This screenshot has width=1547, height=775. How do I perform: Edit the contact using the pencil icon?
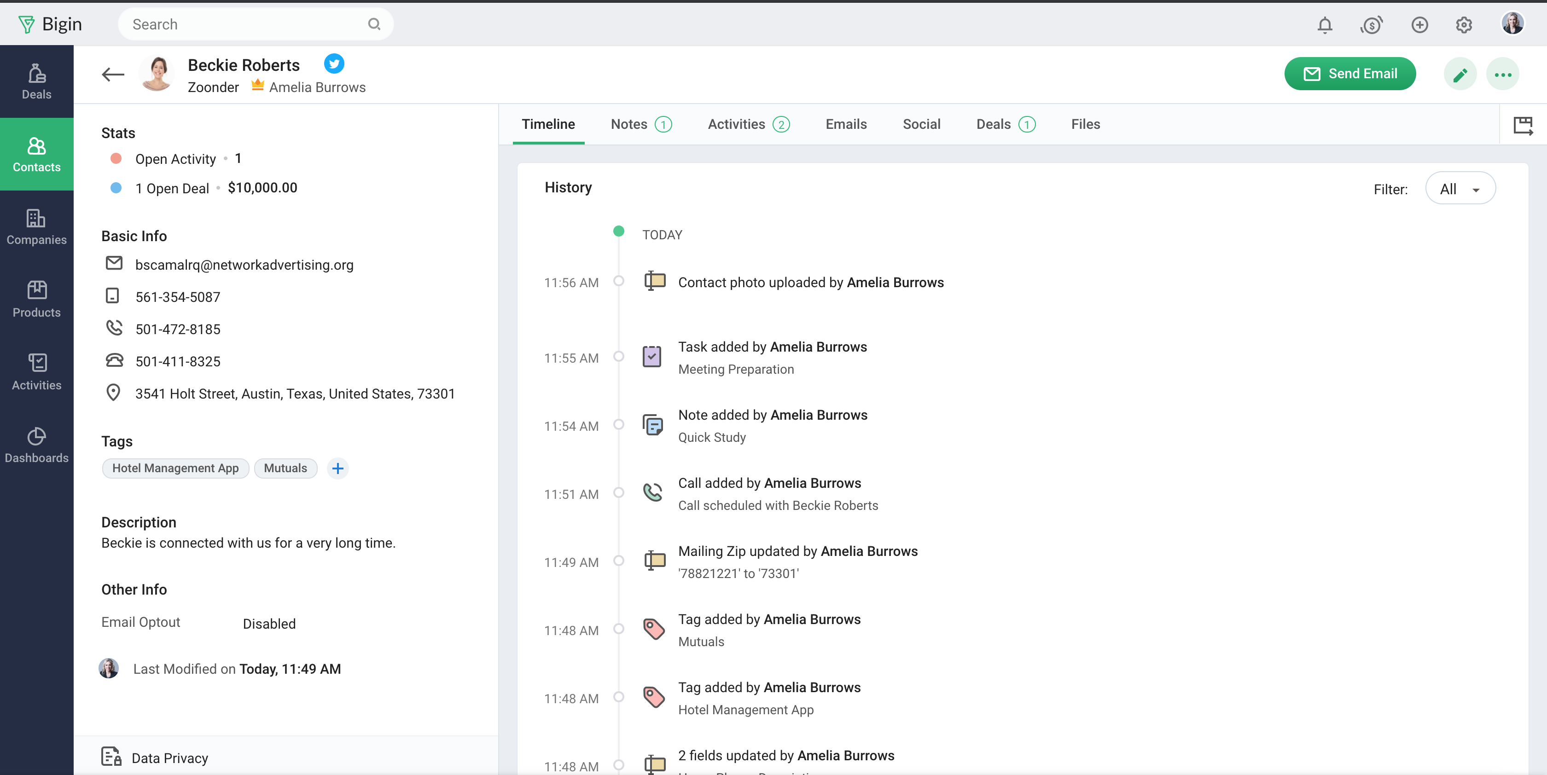1460,73
